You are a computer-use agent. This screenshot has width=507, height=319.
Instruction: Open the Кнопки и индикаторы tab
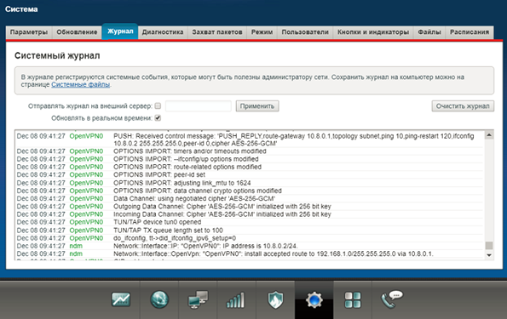(x=373, y=32)
